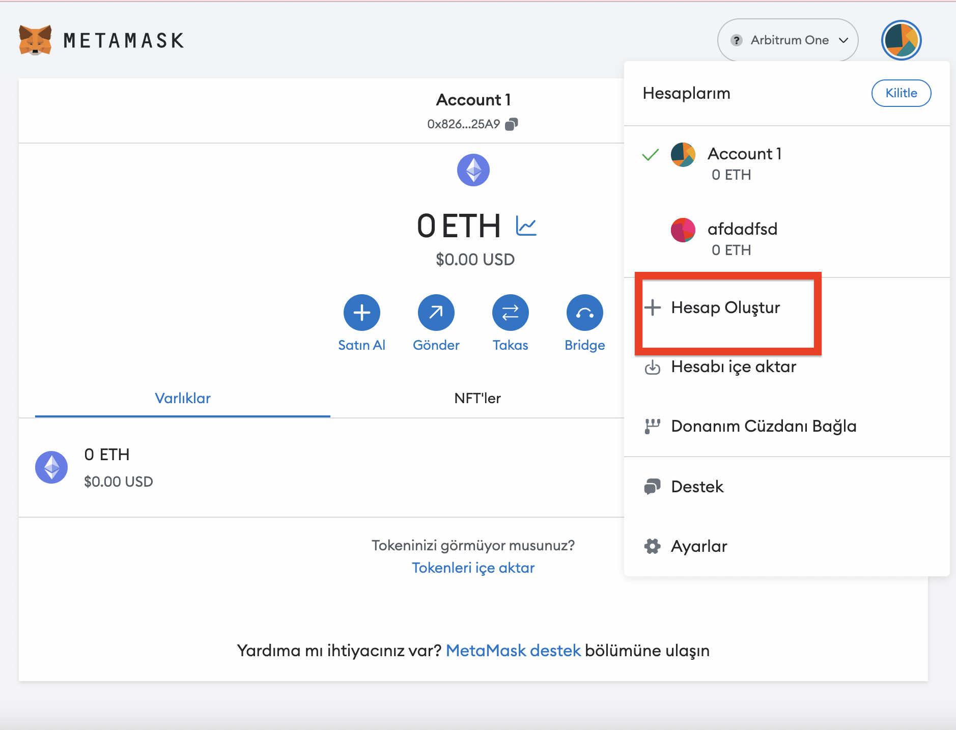The image size is (956, 730).
Task: Click the Ethereum logo above the balance
Action: pyautogui.click(x=473, y=170)
